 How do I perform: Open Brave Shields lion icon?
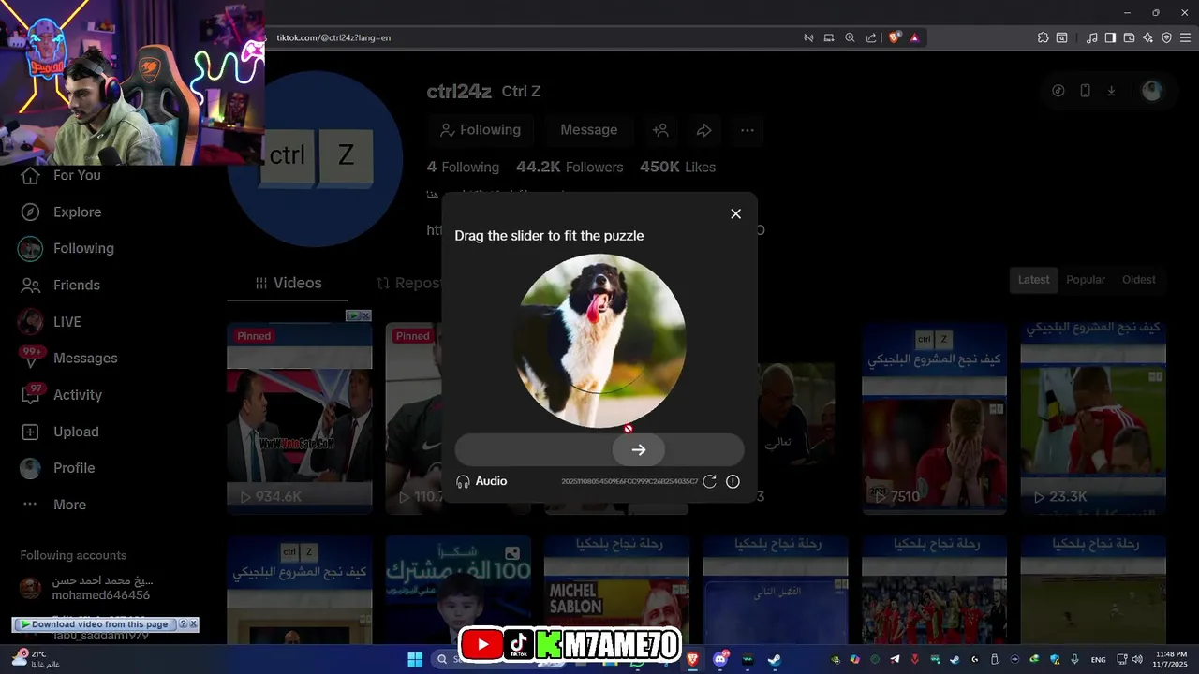895,37
